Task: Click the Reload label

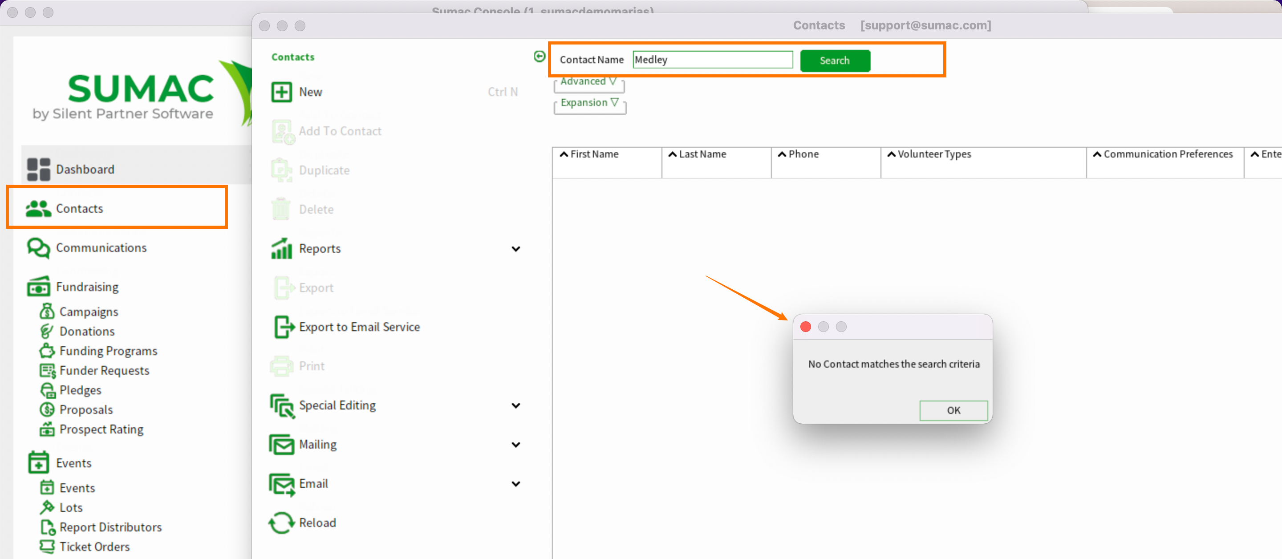Action: (x=317, y=523)
